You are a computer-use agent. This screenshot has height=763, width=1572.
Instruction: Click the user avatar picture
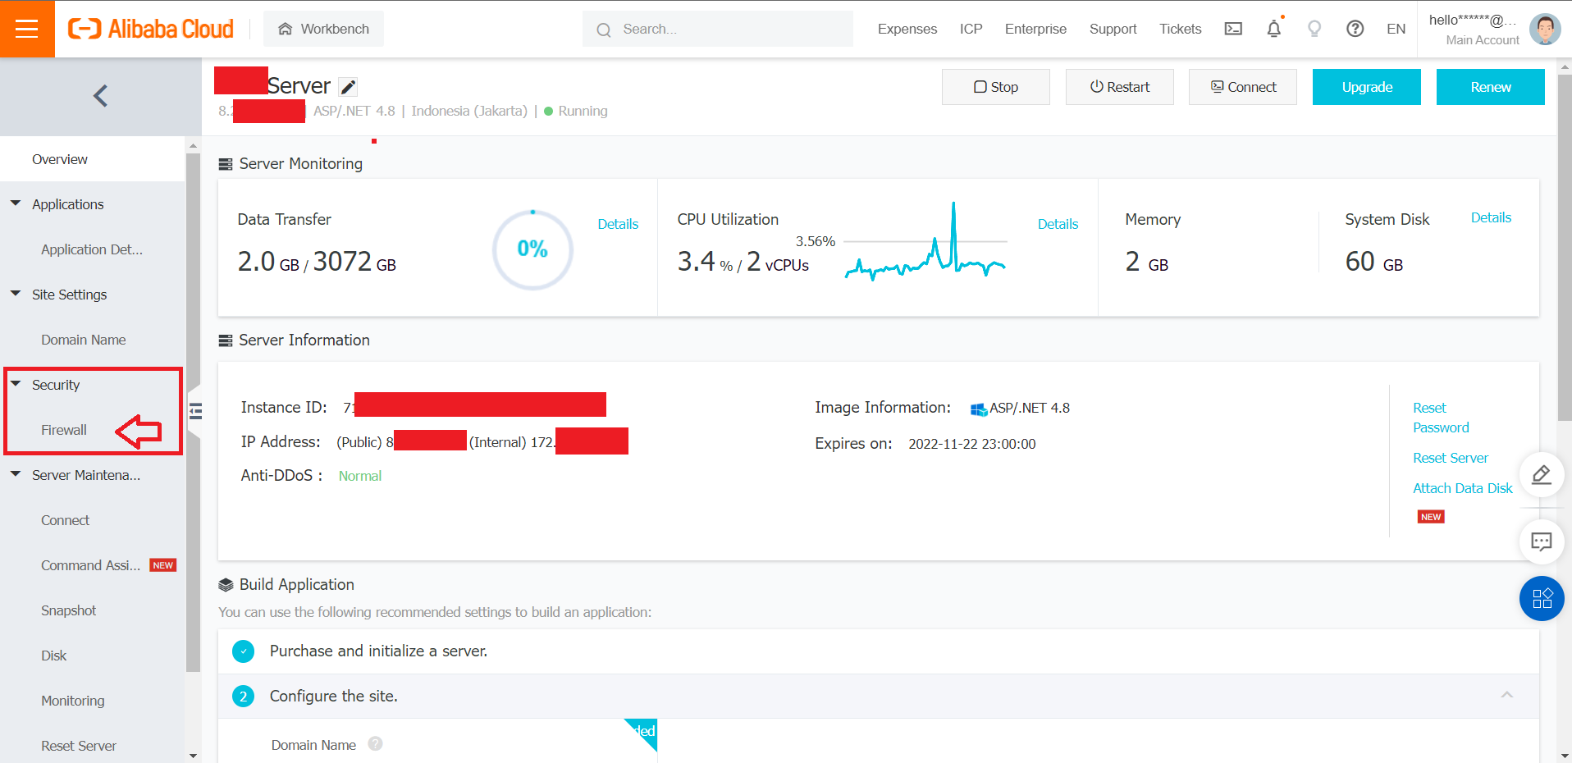pyautogui.click(x=1545, y=29)
